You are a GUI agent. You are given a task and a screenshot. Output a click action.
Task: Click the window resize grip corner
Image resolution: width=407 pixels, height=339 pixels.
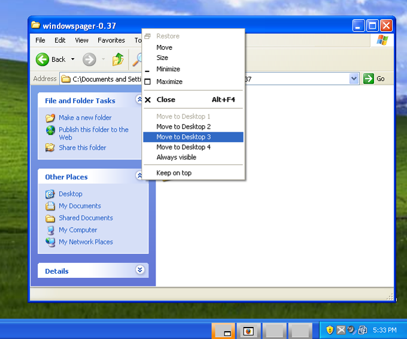(x=390, y=297)
